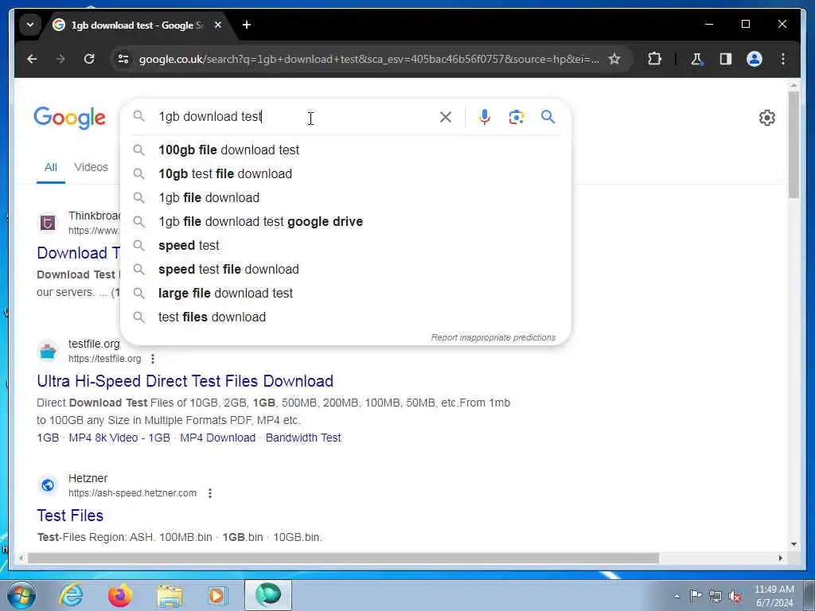Choose the 'speed test' suggestion
The image size is (815, 611).
(x=345, y=246)
